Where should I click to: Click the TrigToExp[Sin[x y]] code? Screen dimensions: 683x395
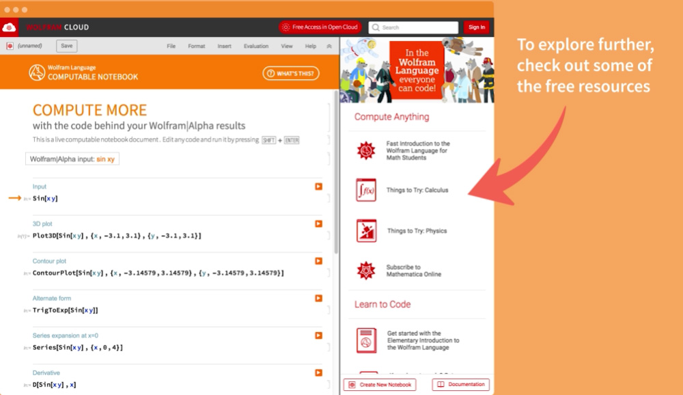(x=66, y=310)
